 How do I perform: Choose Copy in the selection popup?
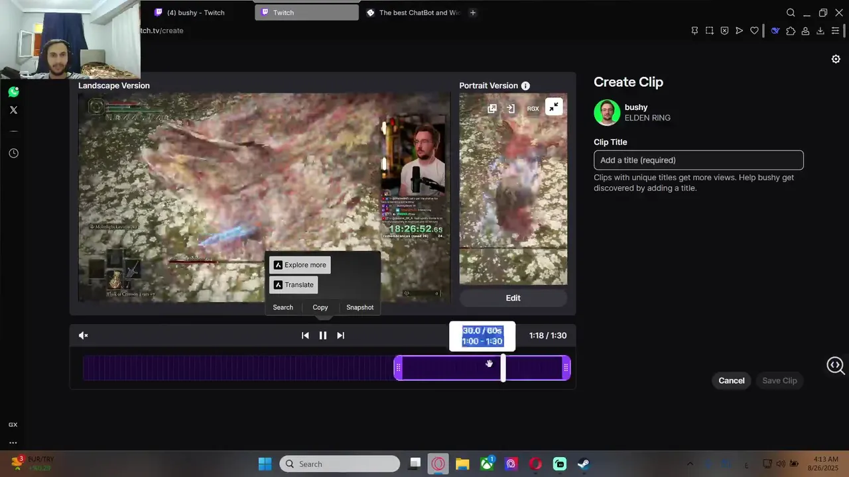point(320,307)
